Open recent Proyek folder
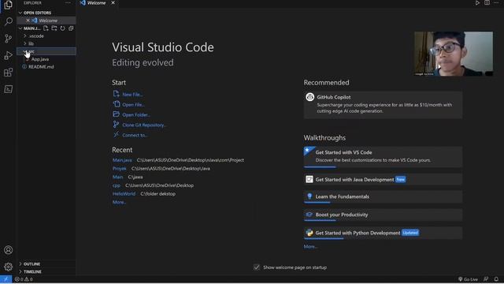The height and width of the screenshot is (284, 504). click(119, 168)
